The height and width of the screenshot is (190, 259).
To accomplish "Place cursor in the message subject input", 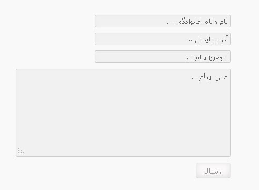I will tap(163, 57).
